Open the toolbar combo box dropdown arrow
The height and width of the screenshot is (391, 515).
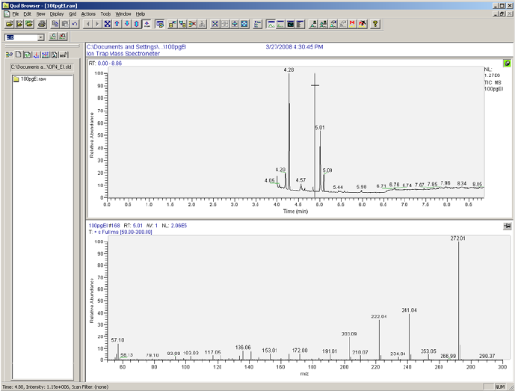pos(40,37)
